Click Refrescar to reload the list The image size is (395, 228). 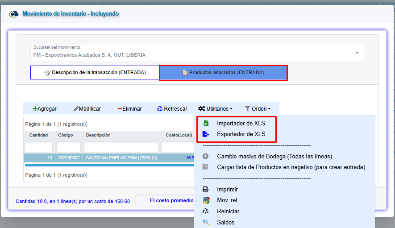[x=172, y=108]
